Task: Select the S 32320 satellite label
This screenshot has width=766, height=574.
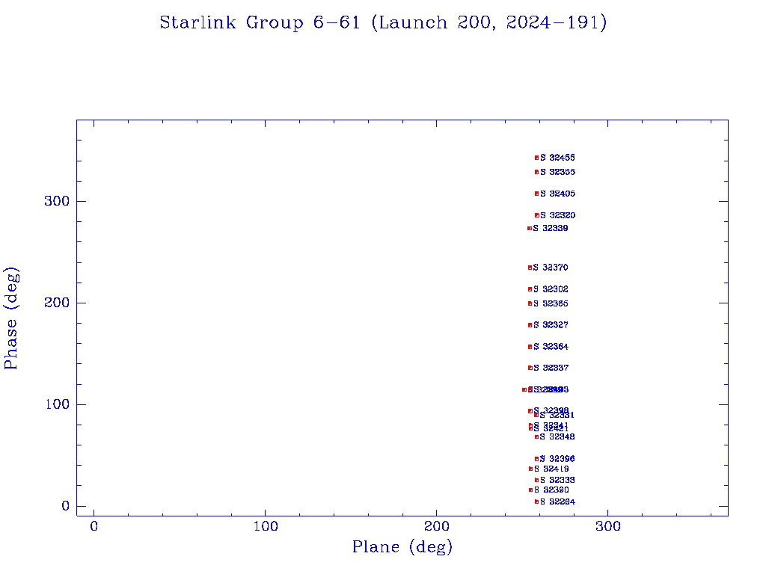Action: (x=557, y=215)
